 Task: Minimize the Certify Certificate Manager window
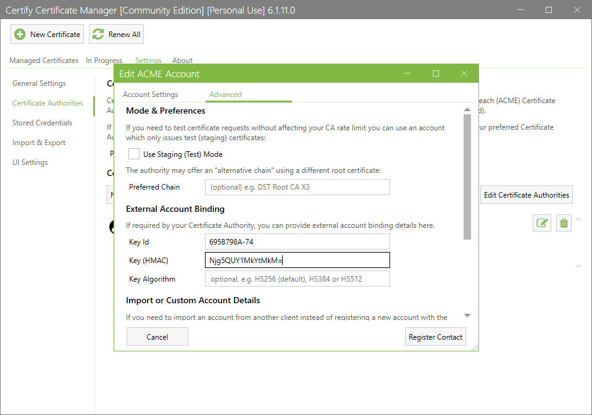(520, 10)
